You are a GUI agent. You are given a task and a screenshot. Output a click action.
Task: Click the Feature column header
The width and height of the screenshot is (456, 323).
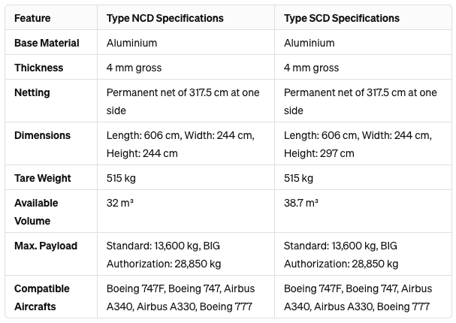click(x=32, y=18)
